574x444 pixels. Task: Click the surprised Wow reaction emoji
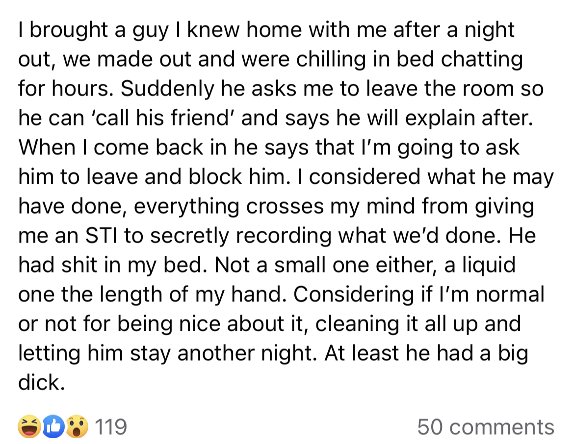click(x=77, y=426)
